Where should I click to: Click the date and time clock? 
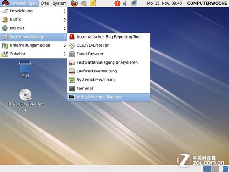[x=164, y=3]
